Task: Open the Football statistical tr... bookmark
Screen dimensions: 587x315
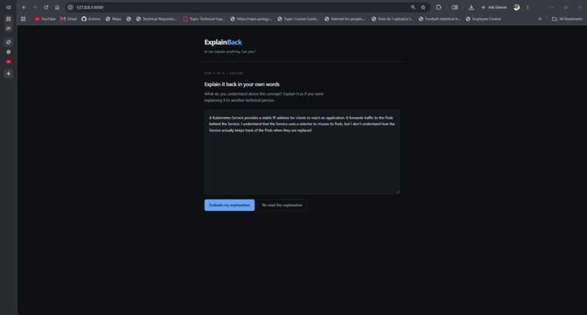Action: [x=439, y=19]
